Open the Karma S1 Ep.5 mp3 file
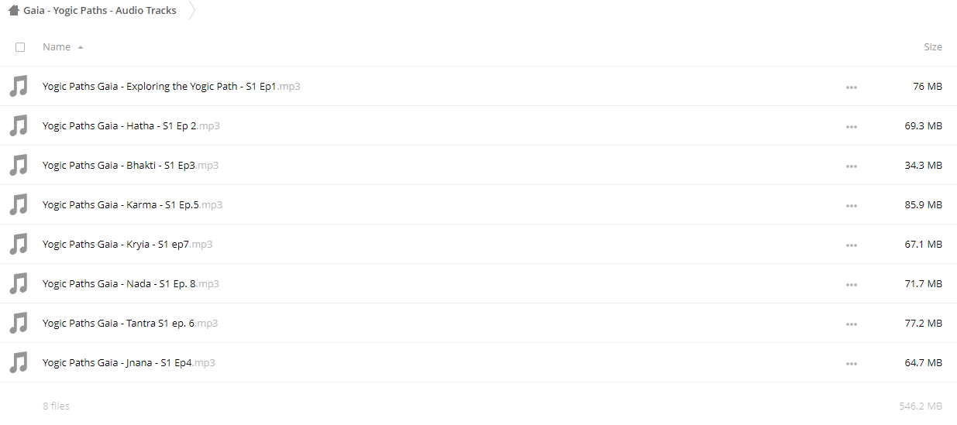The width and height of the screenshot is (957, 425). tap(133, 204)
